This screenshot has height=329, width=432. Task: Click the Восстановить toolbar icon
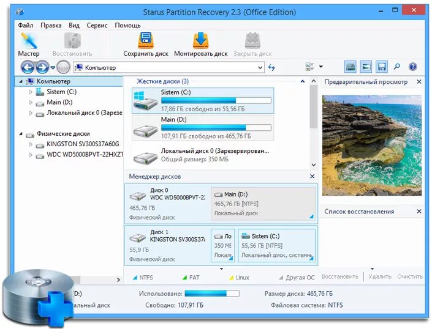pos(72,44)
